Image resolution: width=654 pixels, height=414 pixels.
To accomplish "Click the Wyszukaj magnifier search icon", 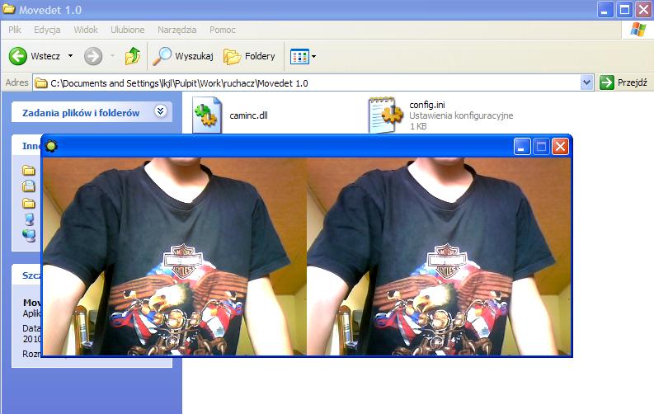I will click(x=161, y=56).
